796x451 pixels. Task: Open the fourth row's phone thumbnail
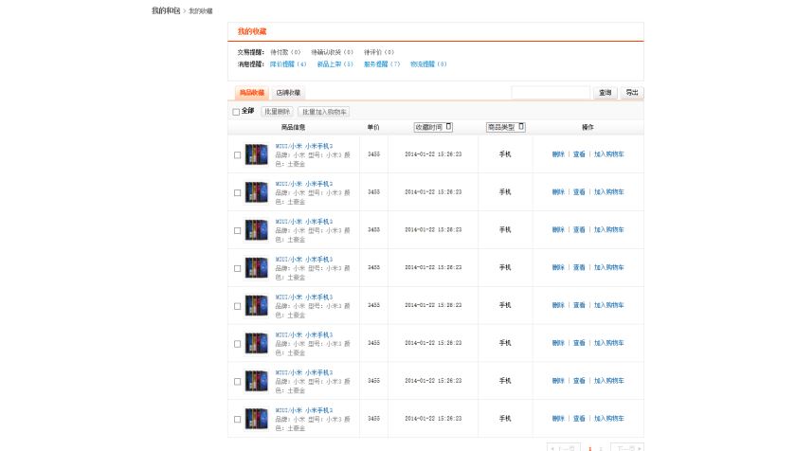click(257, 267)
